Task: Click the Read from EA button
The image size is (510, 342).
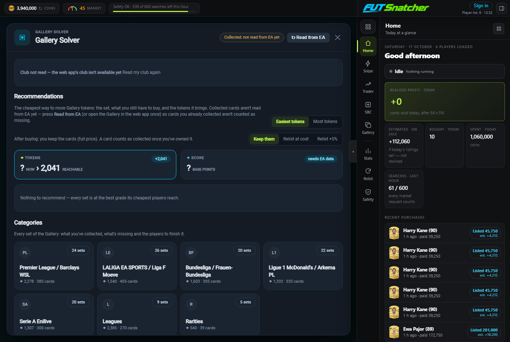Action: coord(308,37)
